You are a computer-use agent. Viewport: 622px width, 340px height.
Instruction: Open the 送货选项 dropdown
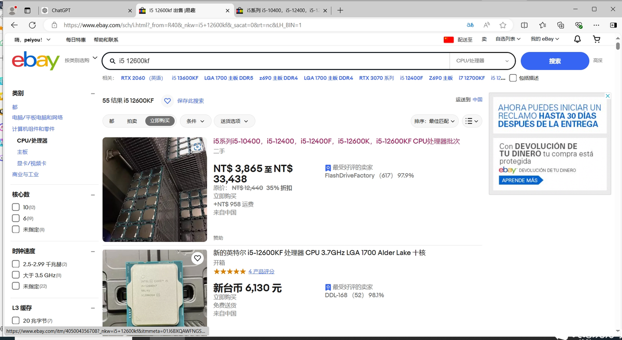(234, 121)
